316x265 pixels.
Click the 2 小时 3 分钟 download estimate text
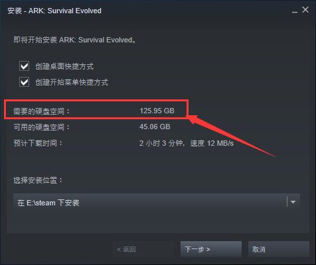pos(161,143)
